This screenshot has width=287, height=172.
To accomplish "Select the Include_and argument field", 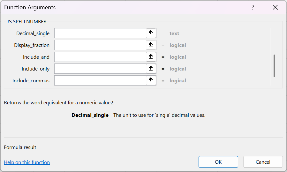I will coord(100,57).
